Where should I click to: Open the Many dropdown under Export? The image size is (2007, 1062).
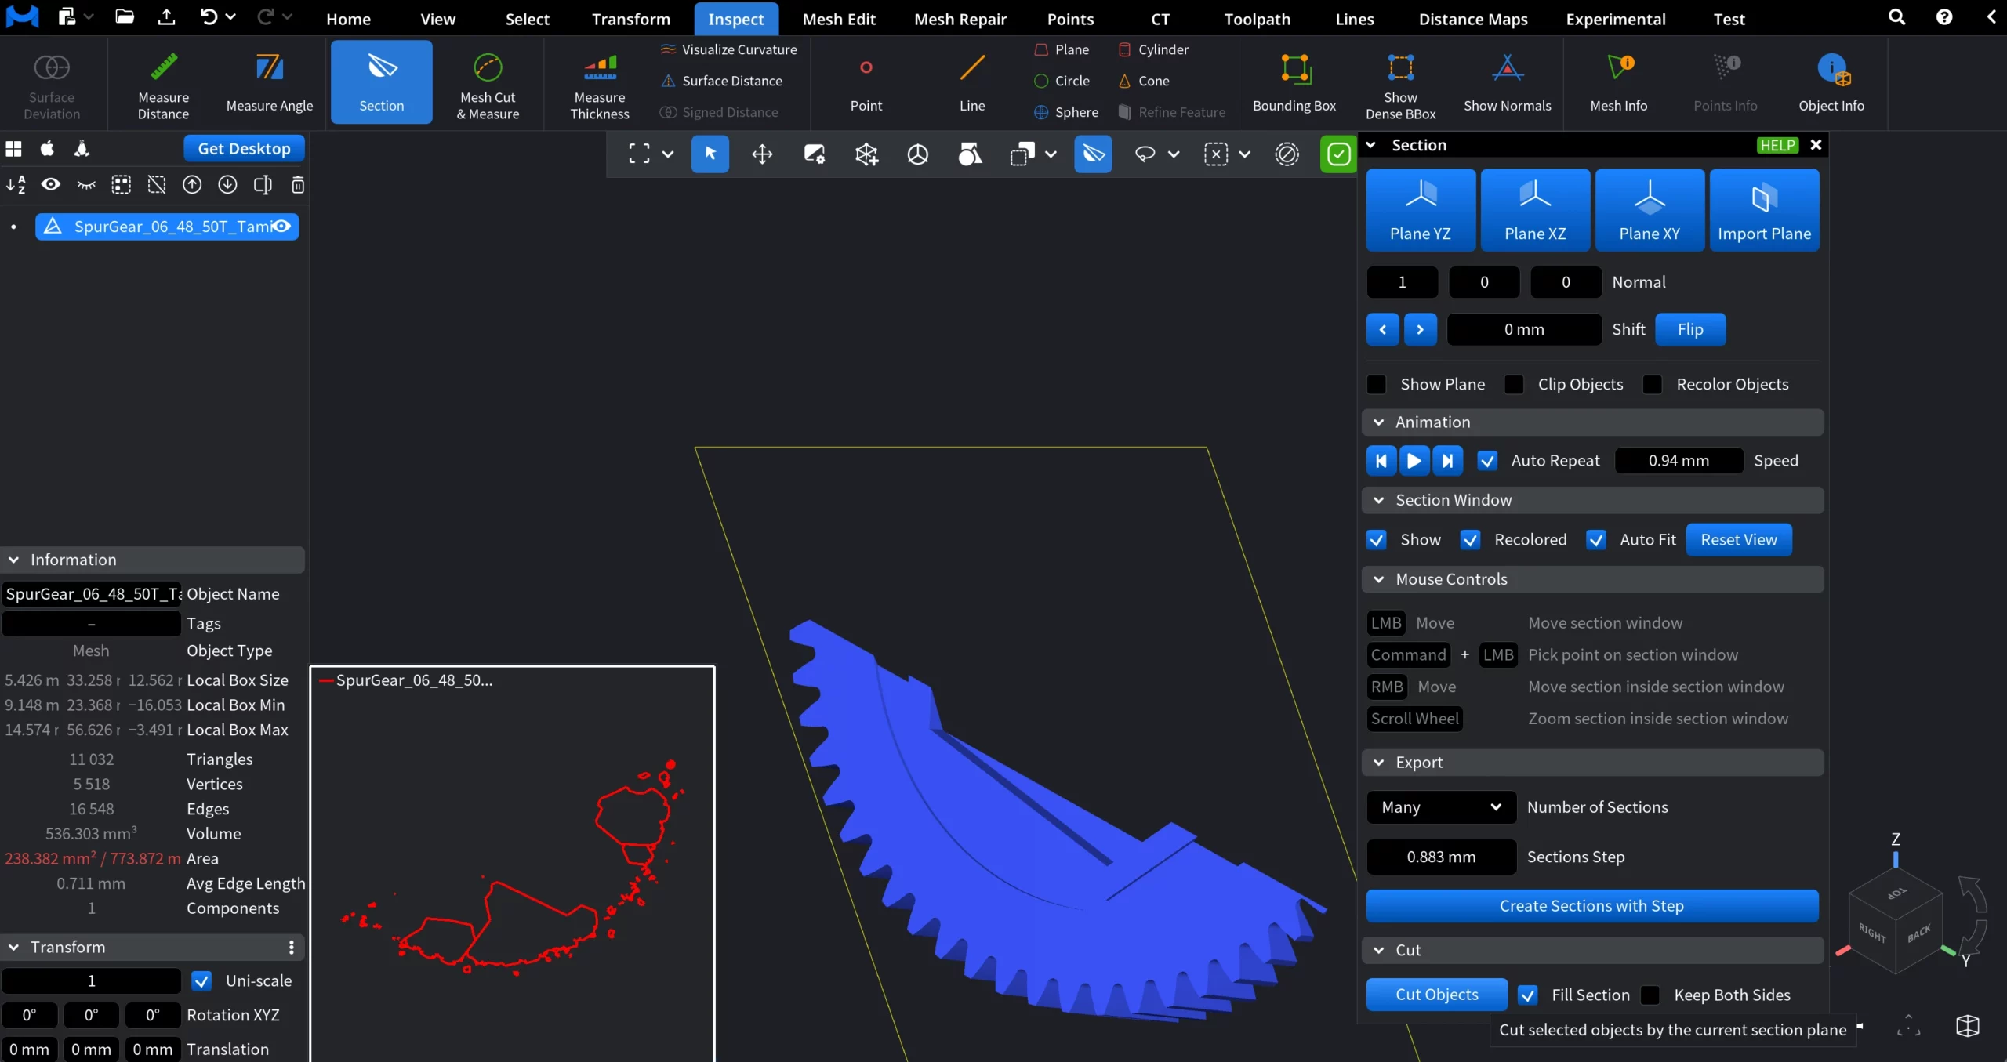point(1440,807)
